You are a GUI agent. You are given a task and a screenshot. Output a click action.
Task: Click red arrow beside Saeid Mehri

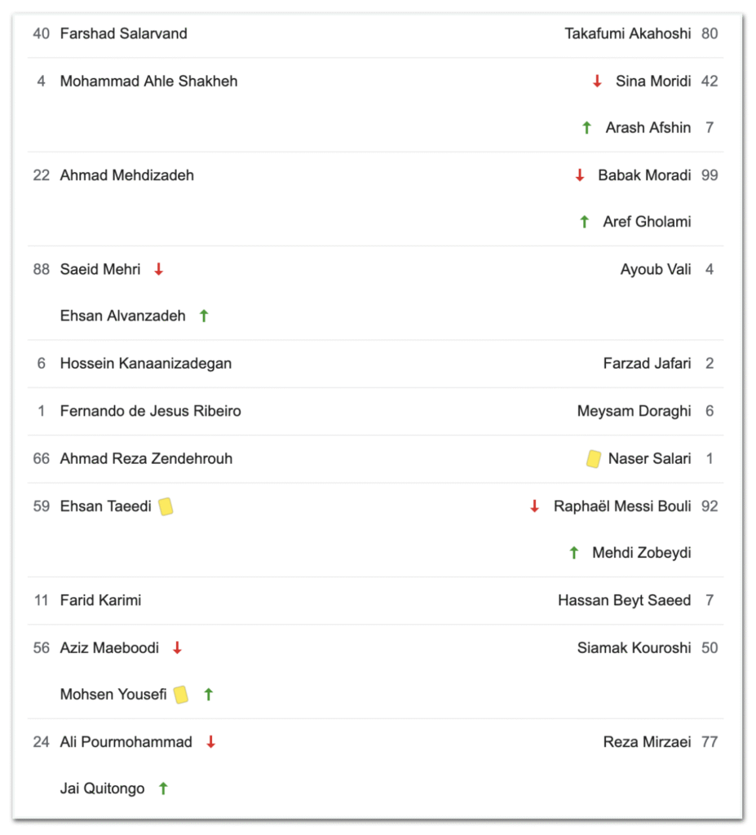(159, 269)
